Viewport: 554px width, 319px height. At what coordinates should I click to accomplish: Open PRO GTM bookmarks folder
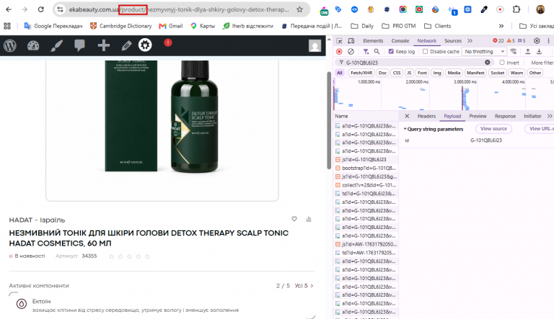tap(399, 26)
